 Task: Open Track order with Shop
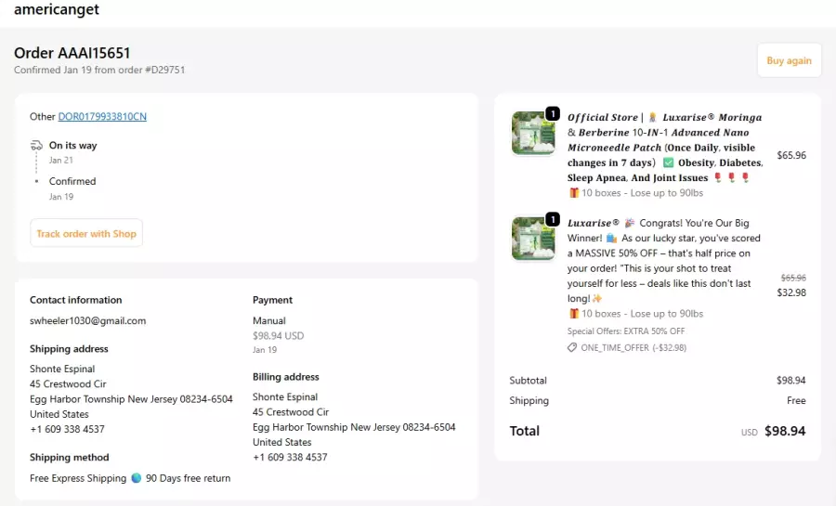(x=86, y=233)
